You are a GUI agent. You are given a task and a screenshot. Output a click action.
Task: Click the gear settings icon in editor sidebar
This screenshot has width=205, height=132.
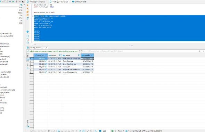27,32
